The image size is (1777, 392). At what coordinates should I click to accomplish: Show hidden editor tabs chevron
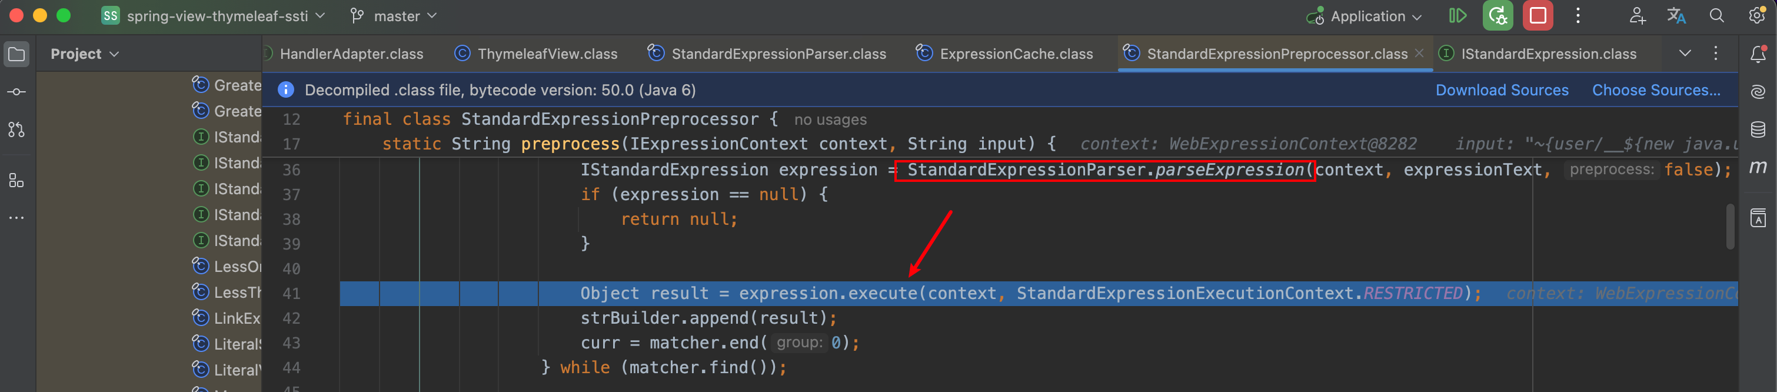tap(1685, 53)
